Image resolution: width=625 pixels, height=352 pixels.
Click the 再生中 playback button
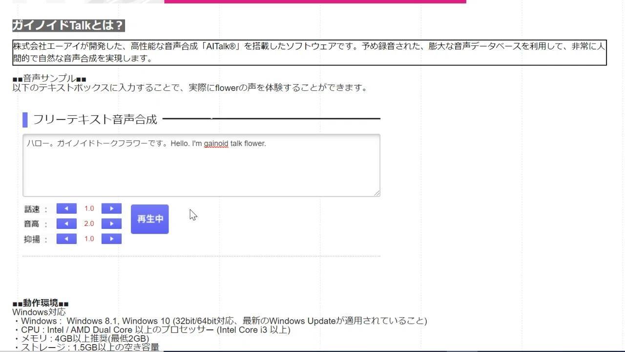coord(150,219)
